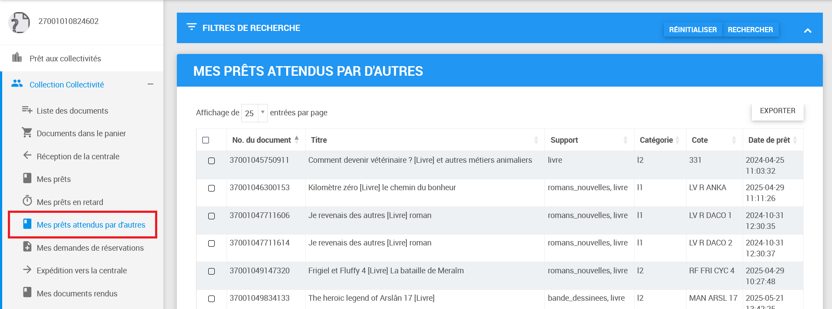This screenshot has height=309, width=832.
Task: Click the filter icon beside Filtres de recherche
Action: coord(191,27)
